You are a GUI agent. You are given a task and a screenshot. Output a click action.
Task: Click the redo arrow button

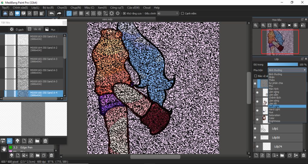click(x=59, y=13)
